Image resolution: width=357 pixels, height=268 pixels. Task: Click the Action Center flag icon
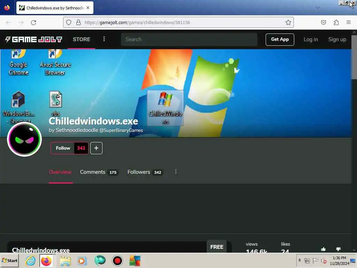tap(315, 260)
